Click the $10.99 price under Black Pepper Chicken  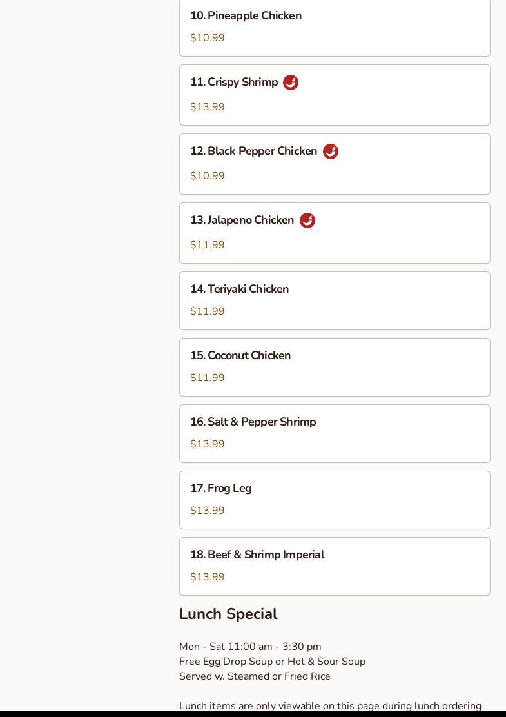[208, 176]
